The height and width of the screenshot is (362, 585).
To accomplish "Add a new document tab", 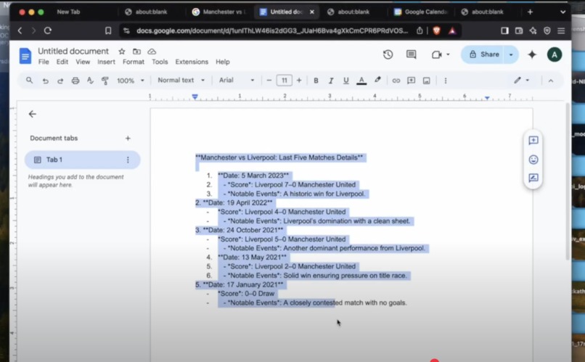I will 128,139.
